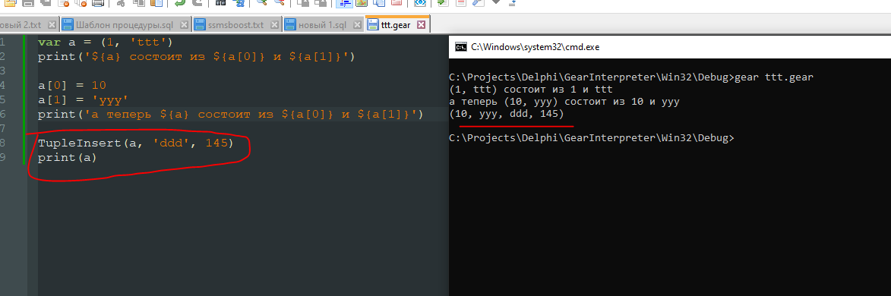Click the green Undo arrow icon
This screenshot has height=296, width=891.
[180, 3]
